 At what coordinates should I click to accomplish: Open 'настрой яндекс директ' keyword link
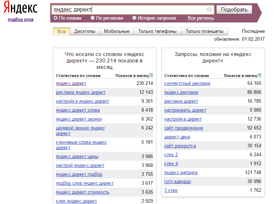click(80, 165)
